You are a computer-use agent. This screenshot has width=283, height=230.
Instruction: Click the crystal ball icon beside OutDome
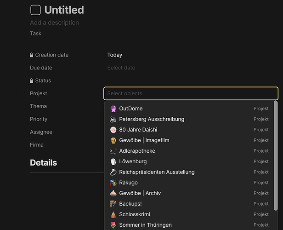pyautogui.click(x=113, y=109)
